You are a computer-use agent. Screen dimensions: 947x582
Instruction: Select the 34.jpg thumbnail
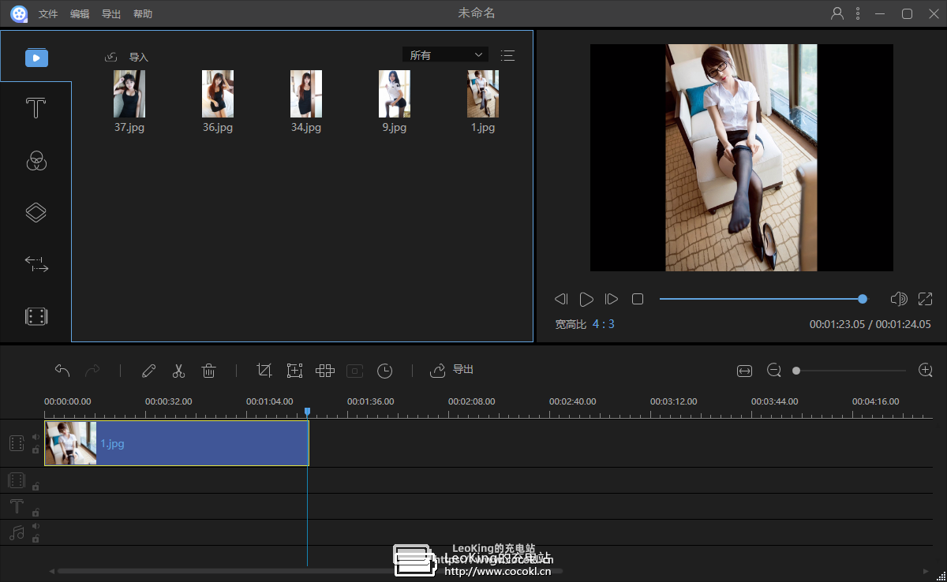pos(306,94)
